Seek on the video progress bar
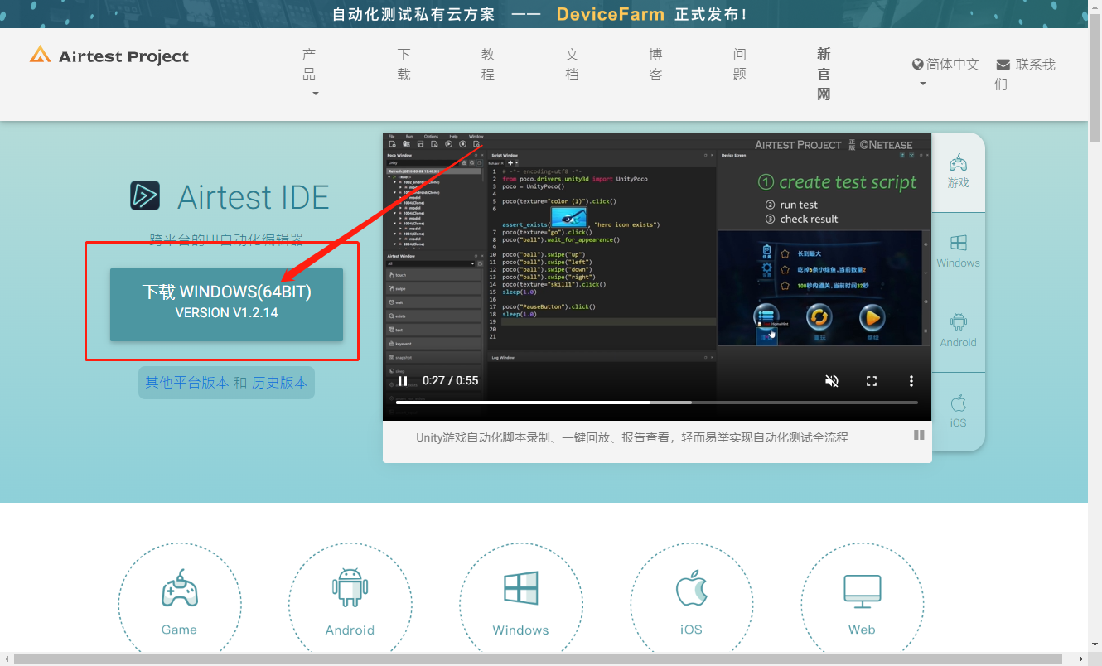Image resolution: width=1102 pixels, height=666 pixels. click(x=657, y=403)
